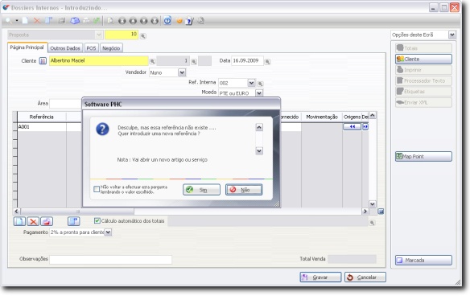Open the Proposta document type dropdown

click(x=99, y=35)
